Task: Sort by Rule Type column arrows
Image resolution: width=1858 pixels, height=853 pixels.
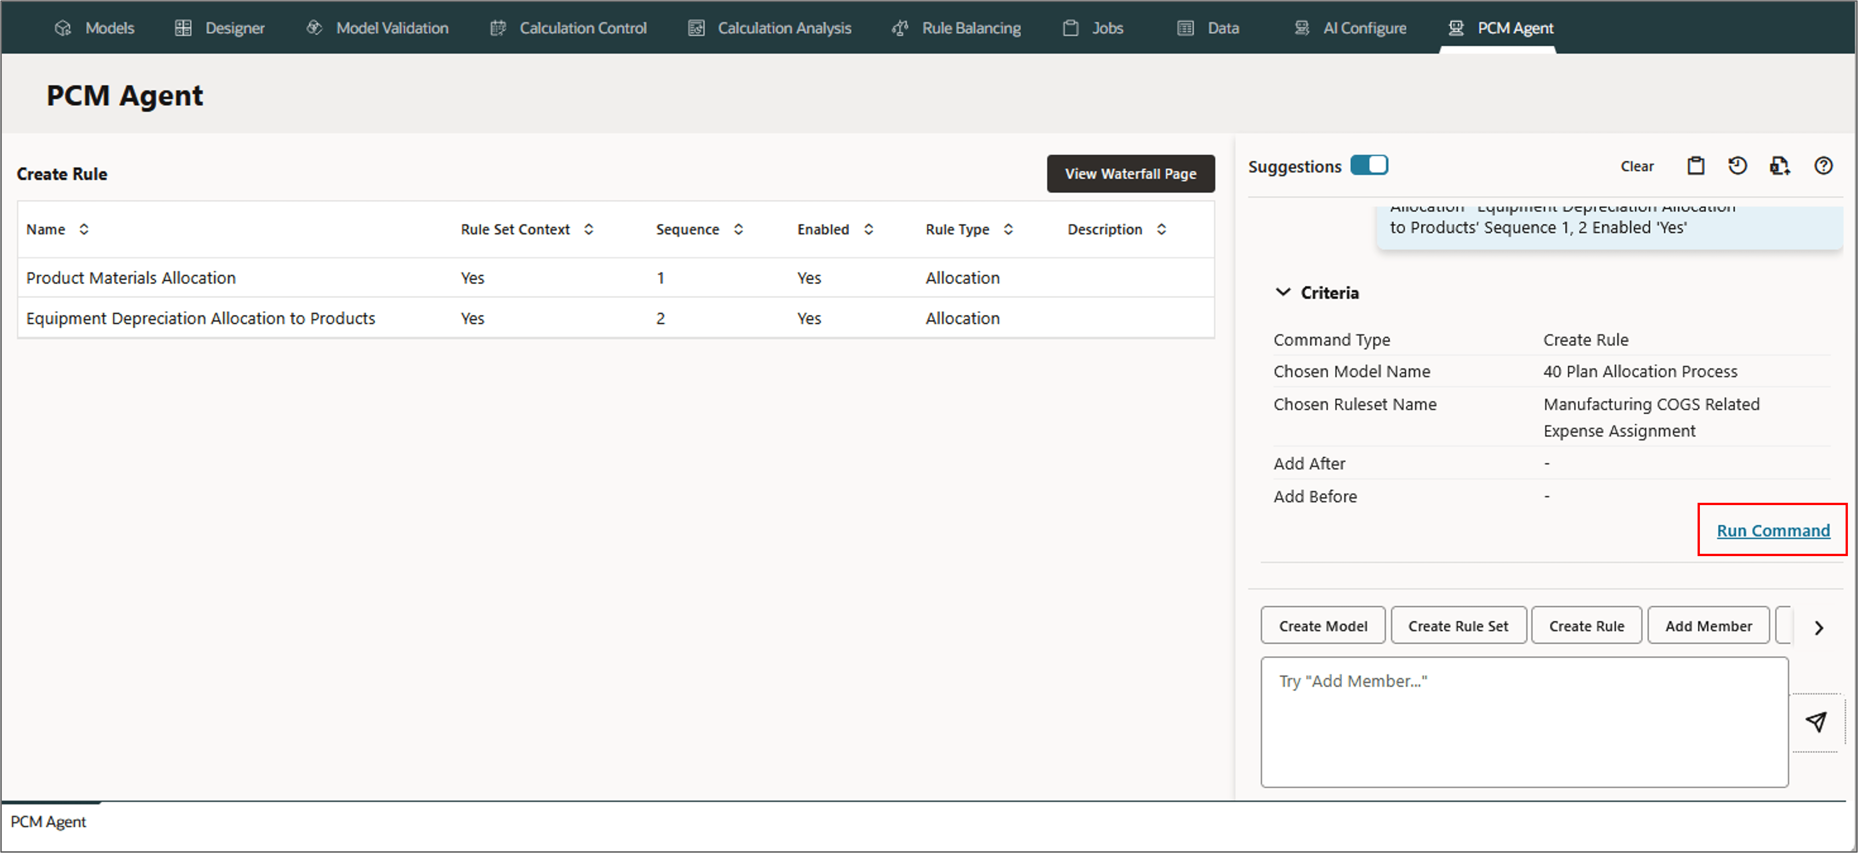Action: pos(1008,229)
